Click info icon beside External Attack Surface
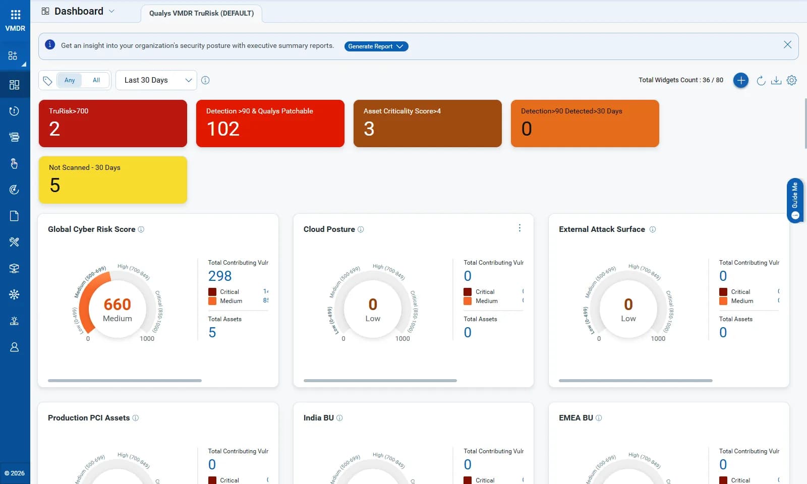The image size is (807, 484). (x=653, y=229)
